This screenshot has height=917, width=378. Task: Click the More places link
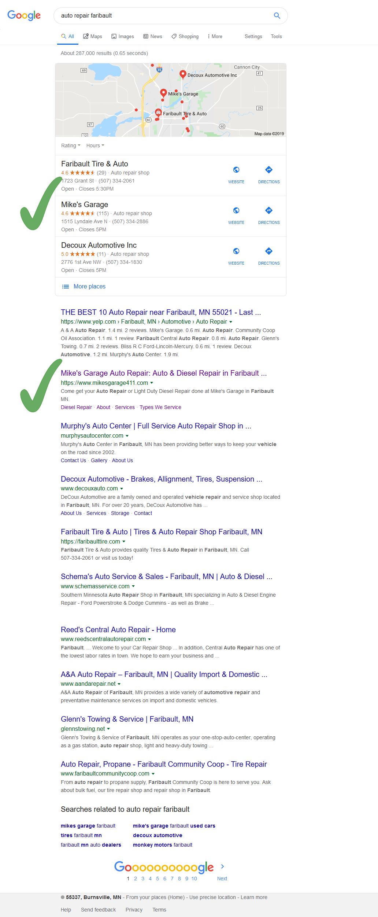[x=89, y=287]
